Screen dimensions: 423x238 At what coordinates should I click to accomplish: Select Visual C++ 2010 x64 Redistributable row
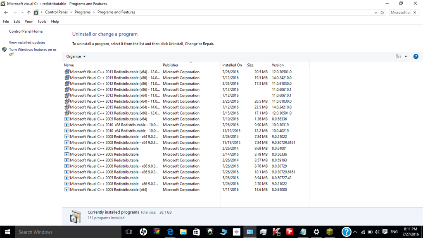point(186,131)
